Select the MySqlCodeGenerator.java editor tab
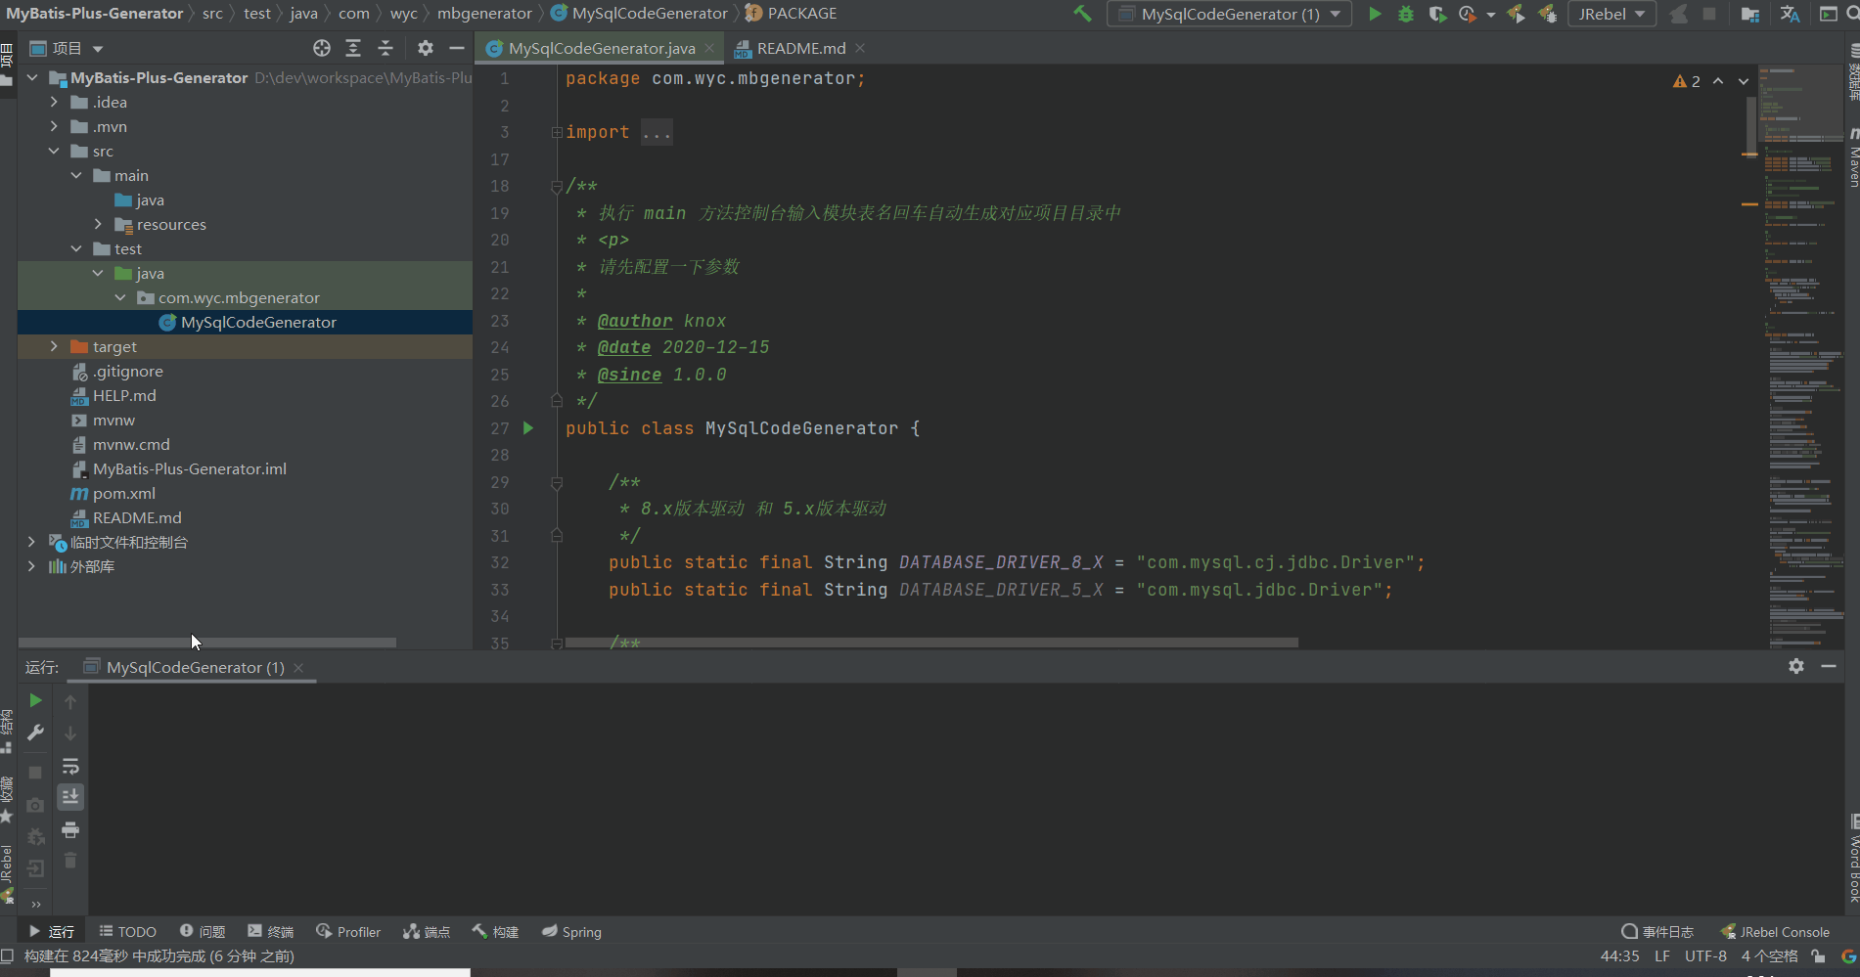Screen dimensions: 1860x977 click(601, 48)
